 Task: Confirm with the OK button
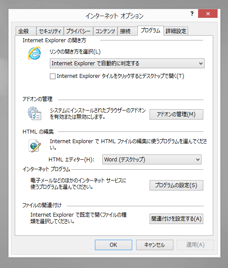114,245
